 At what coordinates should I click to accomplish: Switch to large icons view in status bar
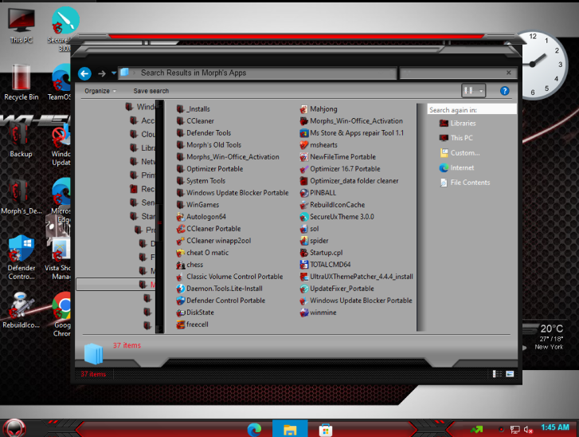510,374
